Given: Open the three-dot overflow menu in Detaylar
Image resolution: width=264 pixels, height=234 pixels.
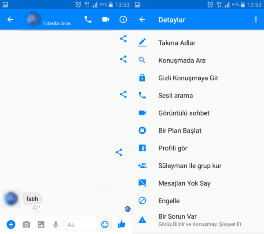Looking at the screenshot, I should click(x=256, y=19).
